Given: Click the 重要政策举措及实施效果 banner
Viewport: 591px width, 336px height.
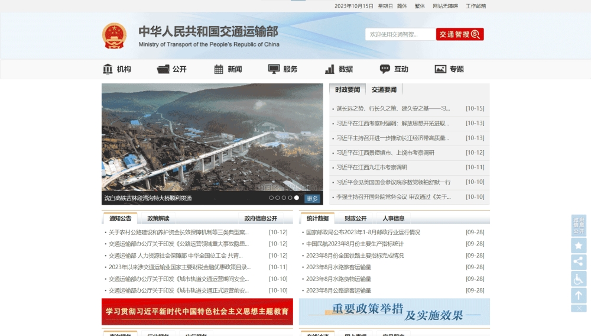Looking at the screenshot, I should pos(394,312).
